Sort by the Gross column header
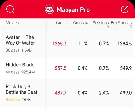Viewport: 135px width, 110px height. pyautogui.click(x=61, y=23)
